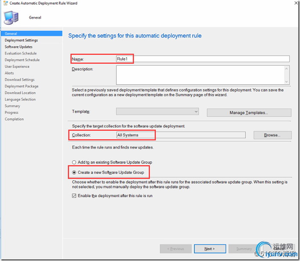Screen dimensions: 300x261
Task: Open Deployment Schedule wizard page
Action: point(22,60)
